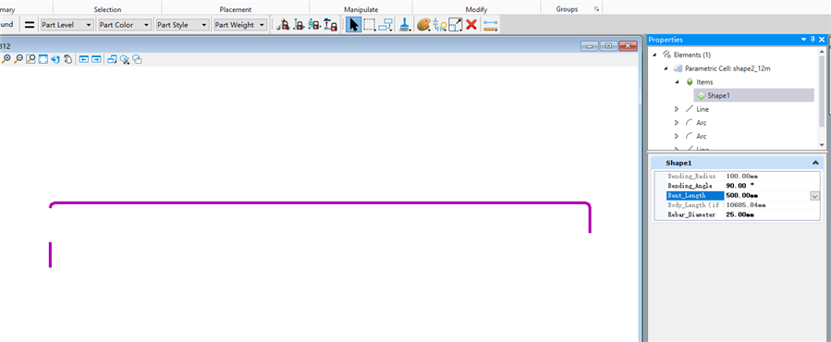Activate the Place Fence tool
The width and height of the screenshot is (831, 342).
(x=370, y=24)
